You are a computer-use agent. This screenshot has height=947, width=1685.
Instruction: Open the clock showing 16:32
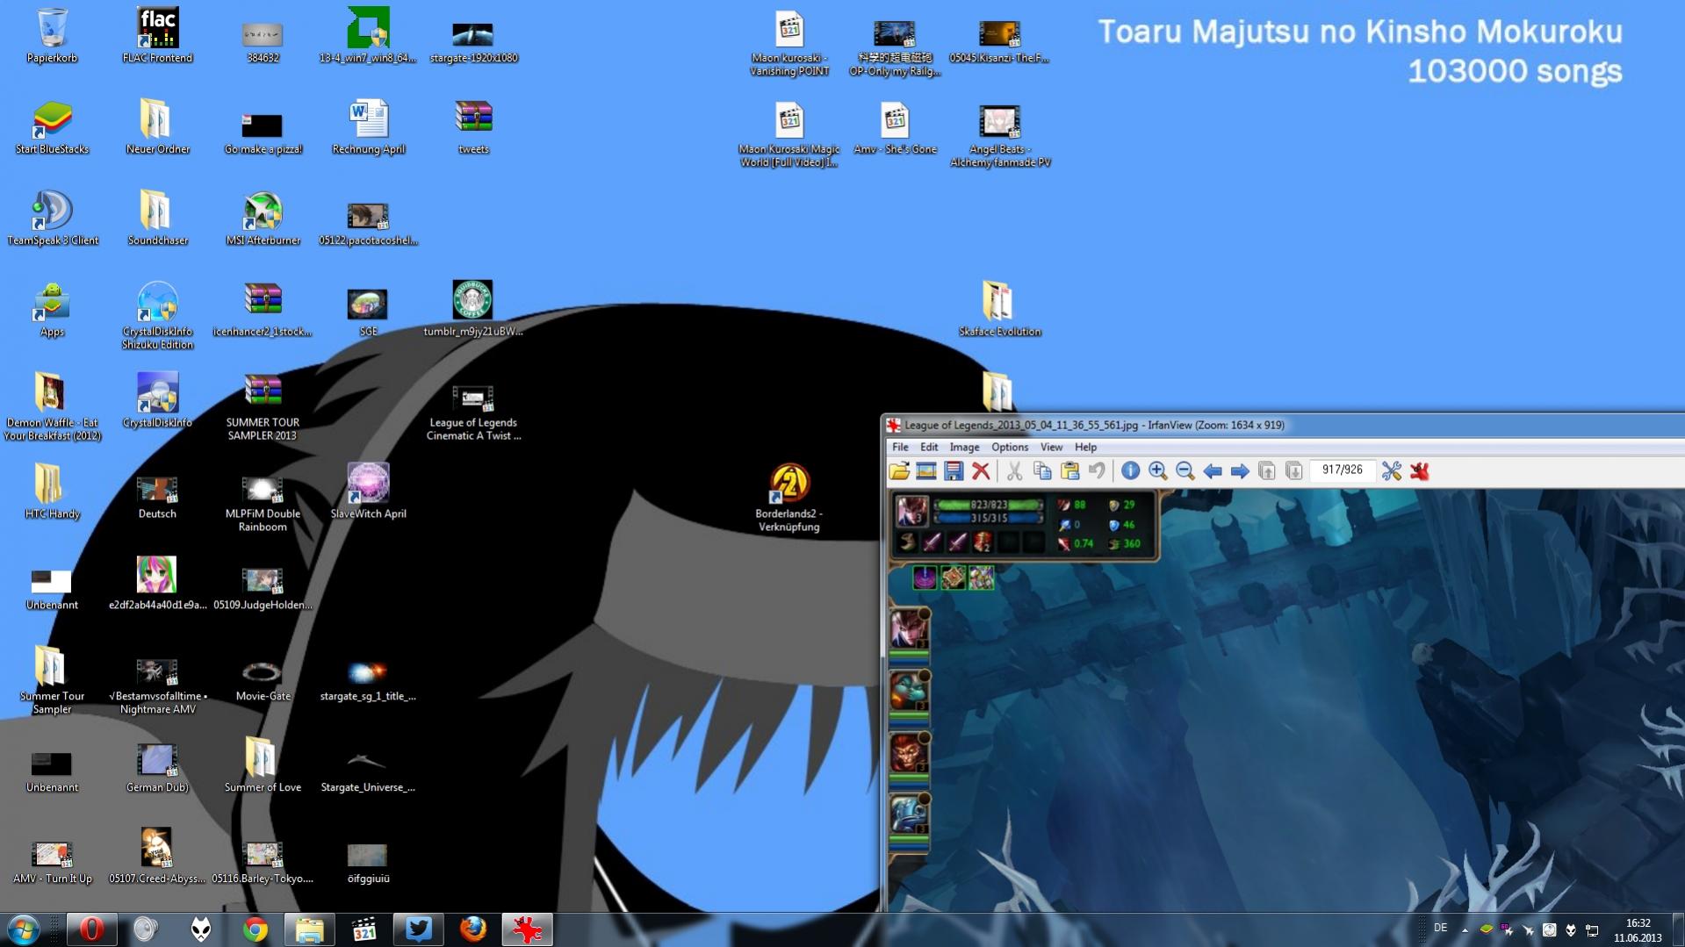click(1638, 930)
